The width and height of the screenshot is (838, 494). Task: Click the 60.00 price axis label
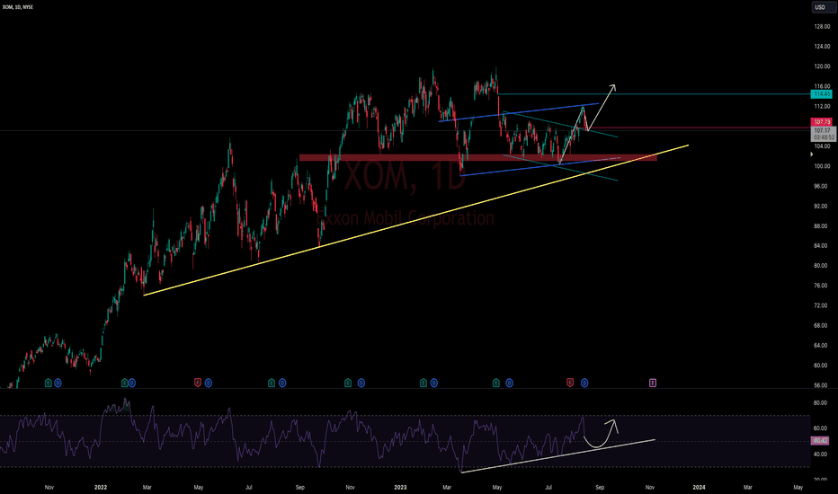821,366
